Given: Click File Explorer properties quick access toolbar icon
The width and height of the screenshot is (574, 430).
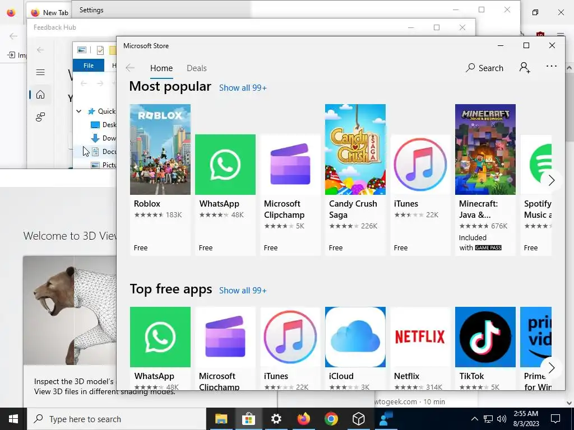Looking at the screenshot, I should point(100,50).
